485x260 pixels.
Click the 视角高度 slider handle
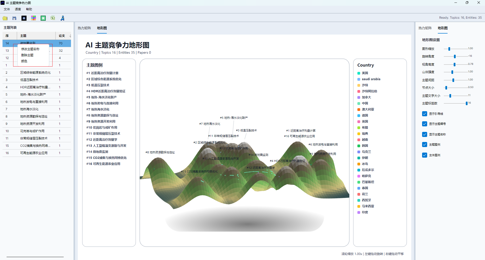point(454,65)
